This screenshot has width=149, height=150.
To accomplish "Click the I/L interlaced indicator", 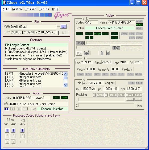I will 88,74.
